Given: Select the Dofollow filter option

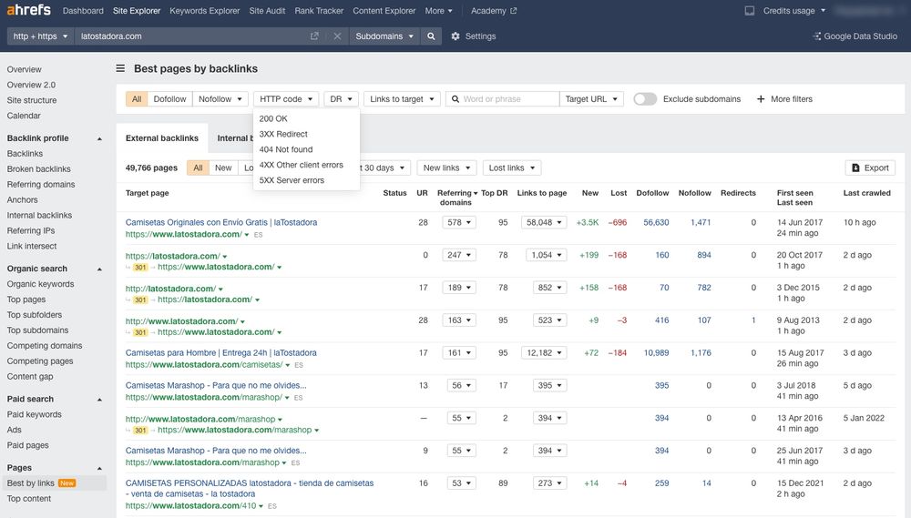Looking at the screenshot, I should [169, 98].
